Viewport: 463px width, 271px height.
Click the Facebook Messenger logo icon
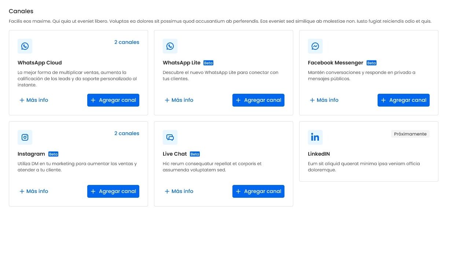[315, 46]
